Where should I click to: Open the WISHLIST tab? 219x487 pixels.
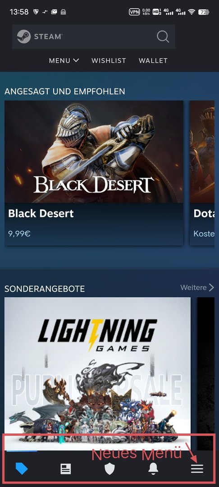109,60
